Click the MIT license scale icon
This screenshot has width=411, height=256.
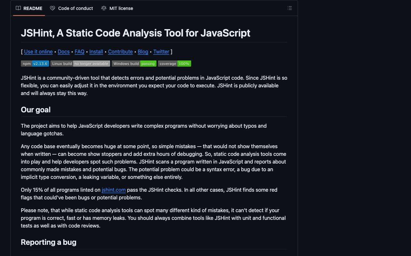tap(104, 8)
